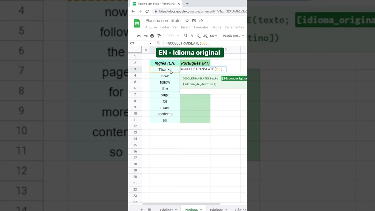
Task: Open a new browser tab with plus
Action: pos(187,4)
